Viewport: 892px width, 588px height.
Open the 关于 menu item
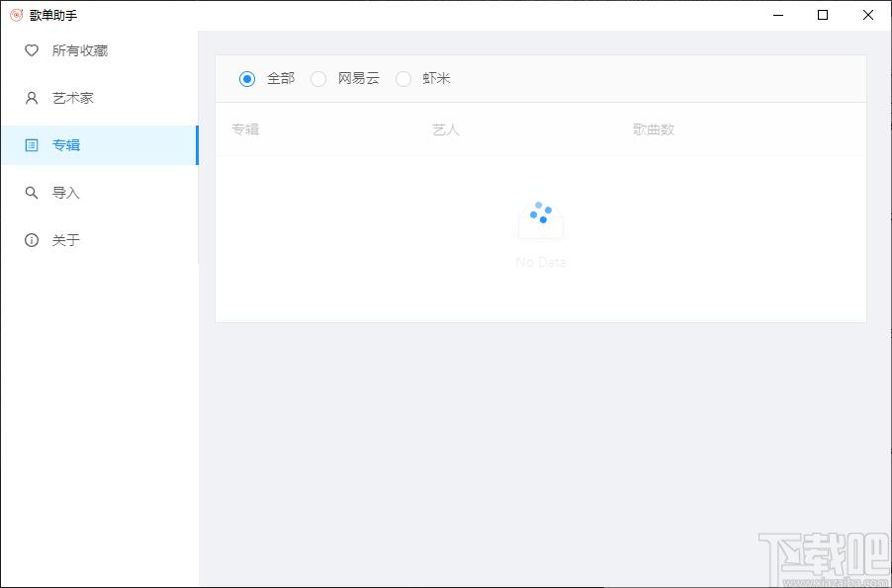[x=99, y=240]
